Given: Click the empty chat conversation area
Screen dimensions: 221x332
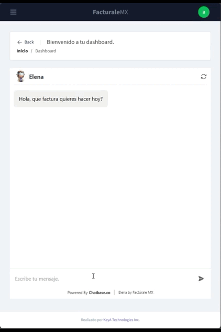Looking at the screenshot, I should (110, 187).
